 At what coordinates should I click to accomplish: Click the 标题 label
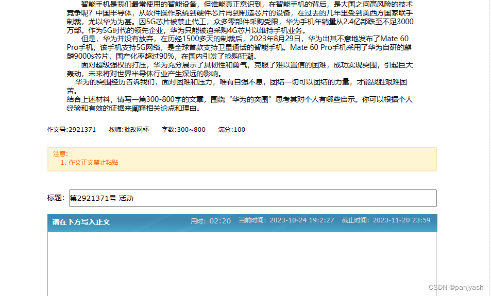[56, 198]
